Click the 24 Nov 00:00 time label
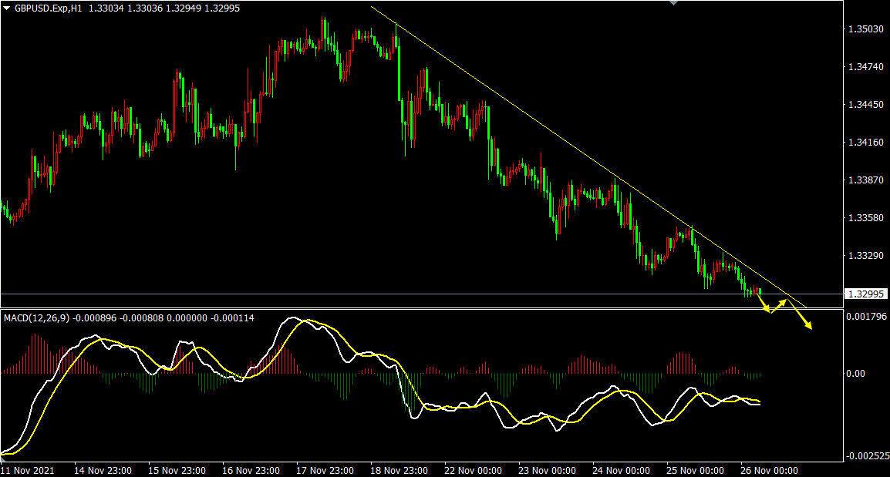The image size is (890, 477). click(622, 470)
